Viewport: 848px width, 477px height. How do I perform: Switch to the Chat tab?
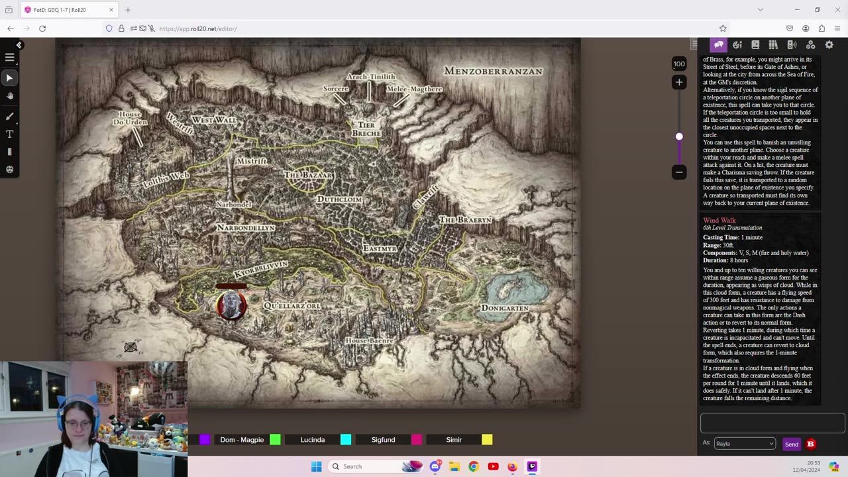pyautogui.click(x=719, y=45)
